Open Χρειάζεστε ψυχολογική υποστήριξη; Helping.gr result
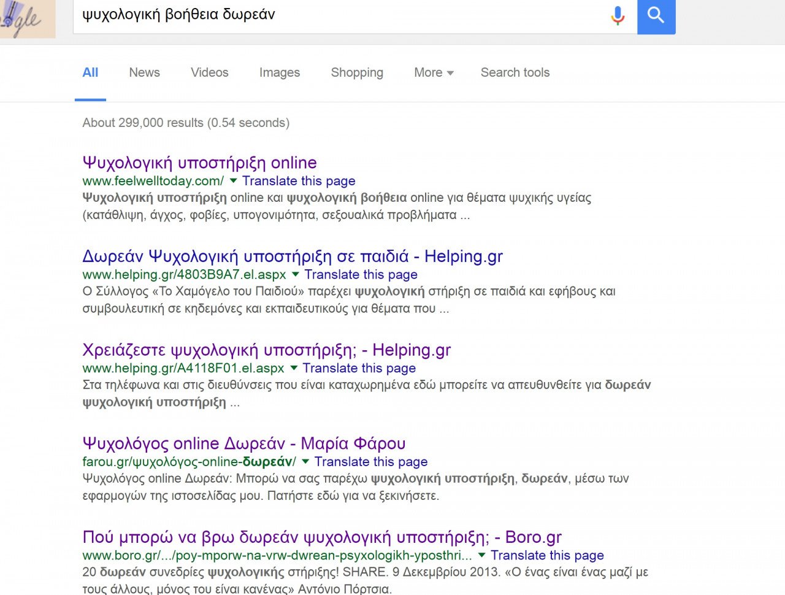 click(267, 350)
